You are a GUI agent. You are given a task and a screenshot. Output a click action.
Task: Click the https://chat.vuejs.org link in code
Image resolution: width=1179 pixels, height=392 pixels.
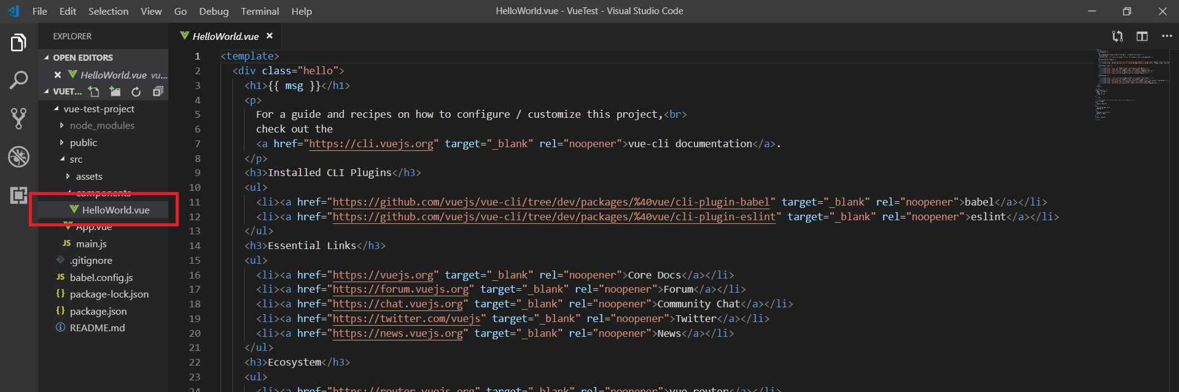click(397, 304)
